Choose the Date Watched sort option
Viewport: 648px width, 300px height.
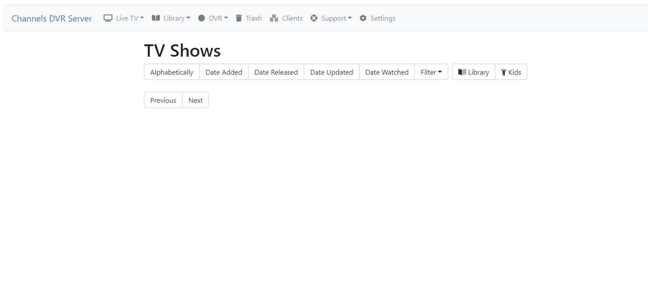(x=387, y=72)
